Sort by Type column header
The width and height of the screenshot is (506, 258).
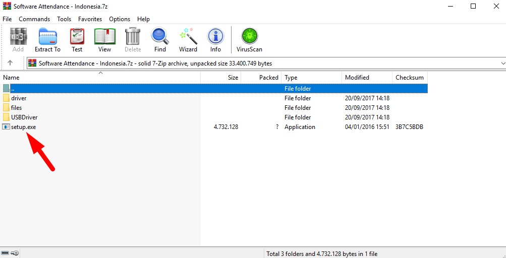(x=311, y=78)
